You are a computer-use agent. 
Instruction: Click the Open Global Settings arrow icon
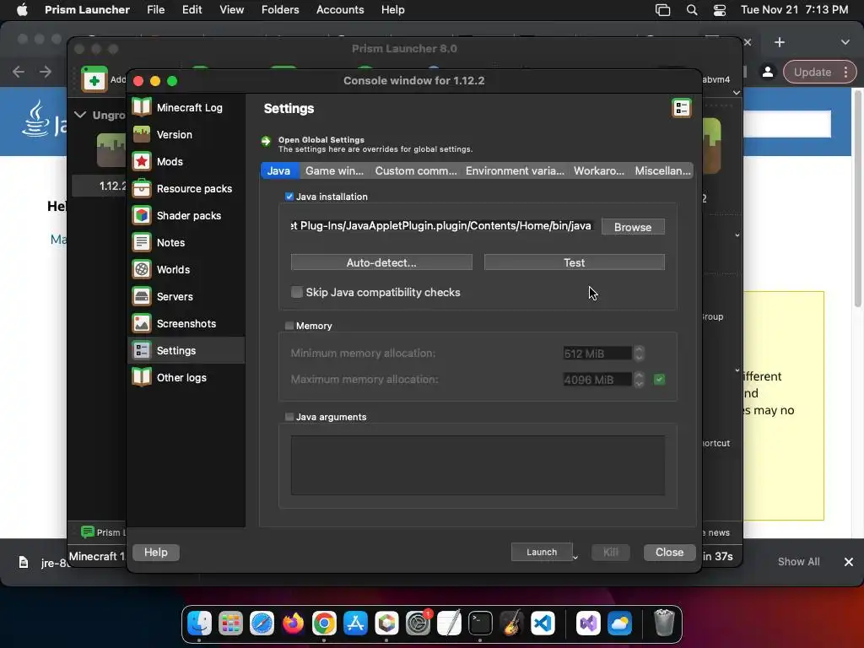pyautogui.click(x=266, y=141)
